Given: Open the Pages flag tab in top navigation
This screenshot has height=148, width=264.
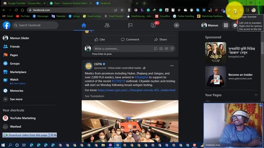Looking at the screenshot, I should 130,25.
